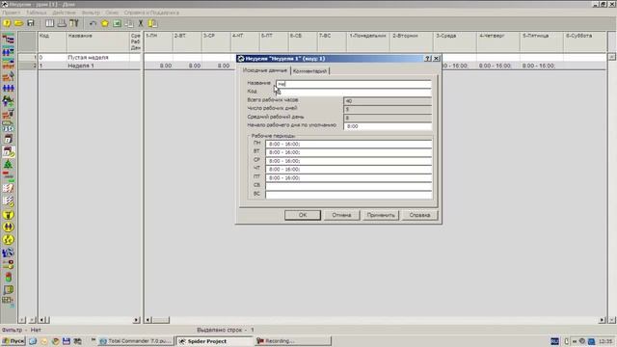The height and width of the screenshot is (347, 617).
Task: Click the context help question button in dialog title
Action: click(x=428, y=58)
